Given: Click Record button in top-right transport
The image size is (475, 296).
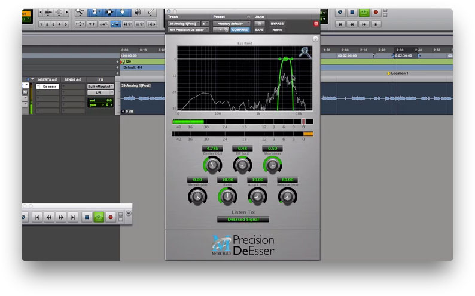Looking at the screenshot, I should pyautogui.click(x=376, y=13).
